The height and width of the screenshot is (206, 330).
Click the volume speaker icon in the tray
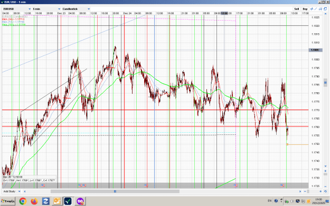coord(292,201)
